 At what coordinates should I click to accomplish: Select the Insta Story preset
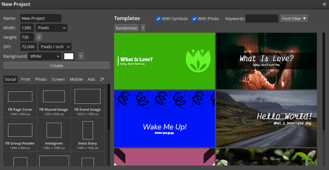click(x=87, y=130)
